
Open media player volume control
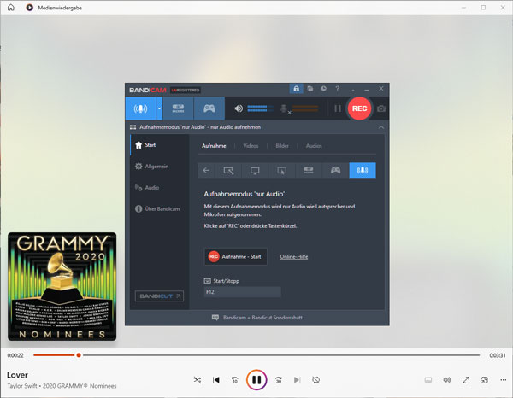coord(447,380)
